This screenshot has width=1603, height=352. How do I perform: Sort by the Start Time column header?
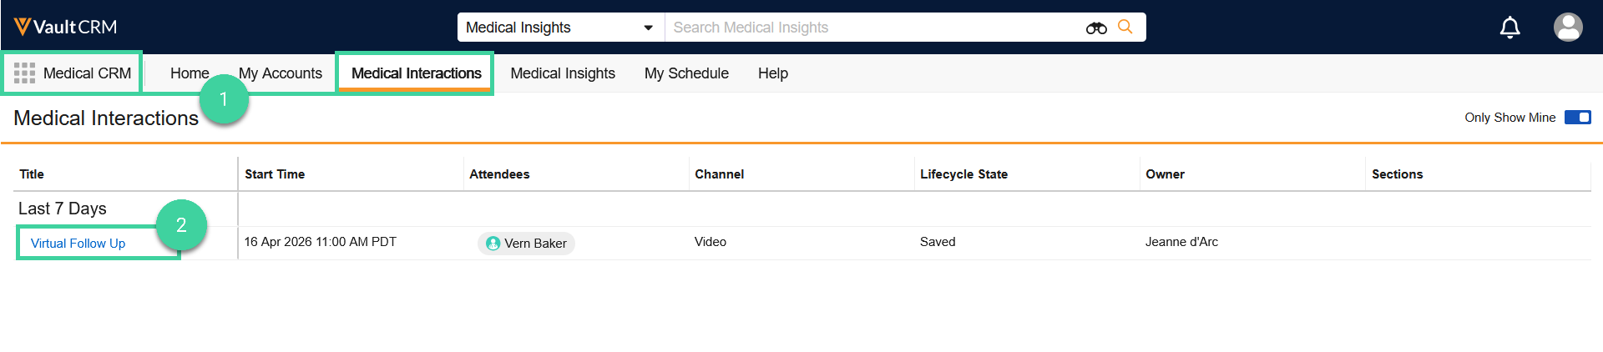coord(275,174)
